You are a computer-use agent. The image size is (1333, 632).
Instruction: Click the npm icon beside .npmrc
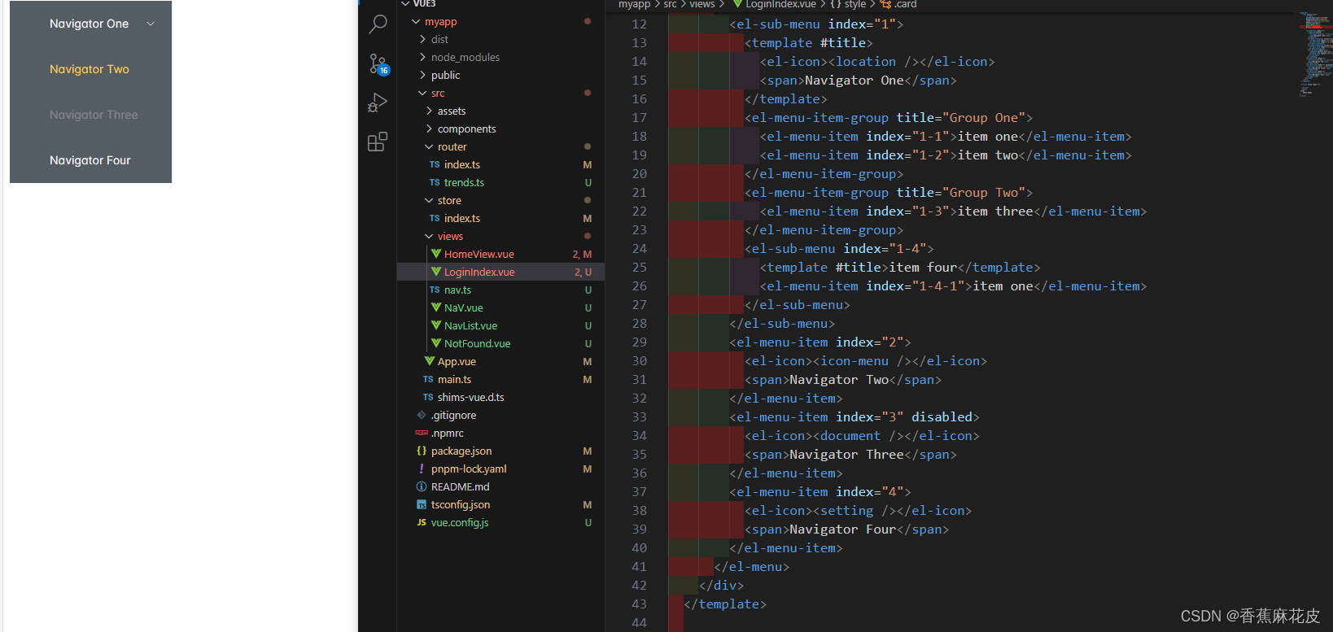pos(422,433)
